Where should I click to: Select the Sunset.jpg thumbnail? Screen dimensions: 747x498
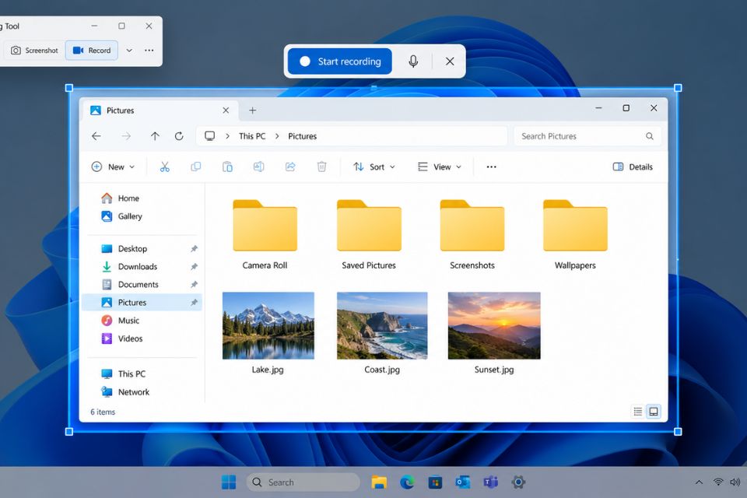point(494,325)
